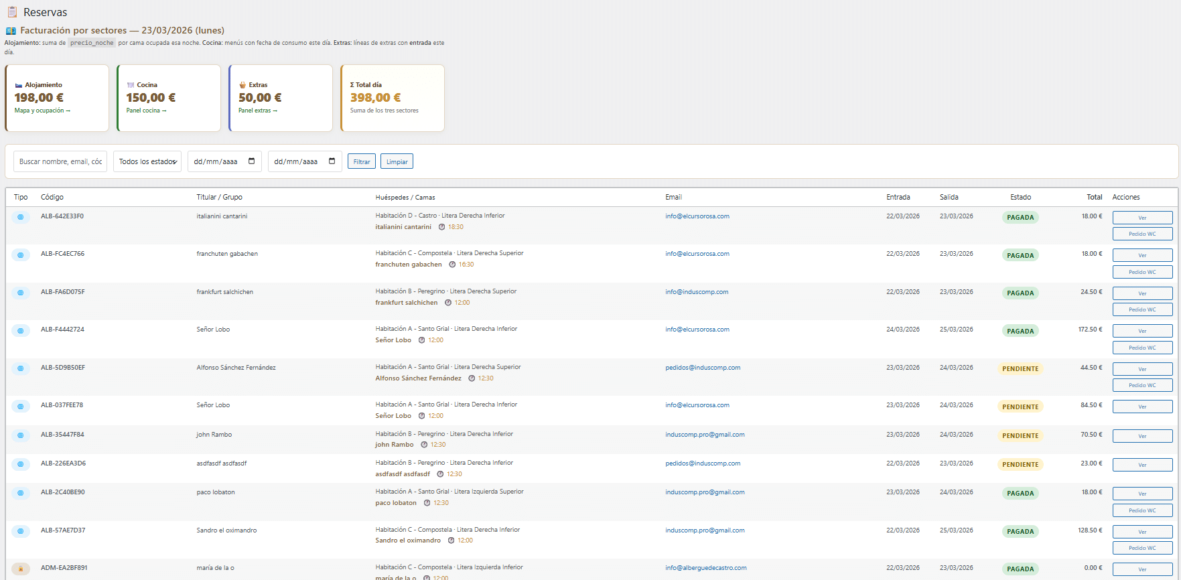Open the Panel cocina link
The image size is (1181, 580).
tap(146, 111)
